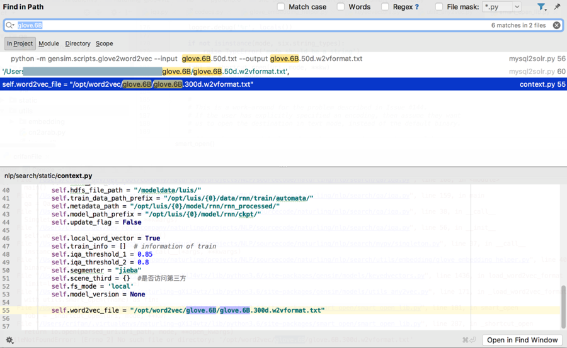567x348 pixels.
Task: Click the pin window icon
Action: [557, 7]
